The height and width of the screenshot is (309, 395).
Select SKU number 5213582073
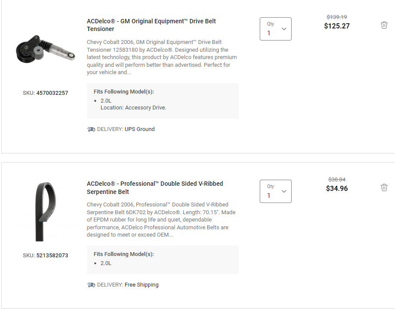coord(52,256)
